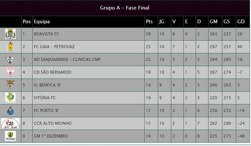Open the FC GAIA / PETROVAZ team name
Image resolution: width=251 pixels, height=146 pixels.
pos(54,47)
